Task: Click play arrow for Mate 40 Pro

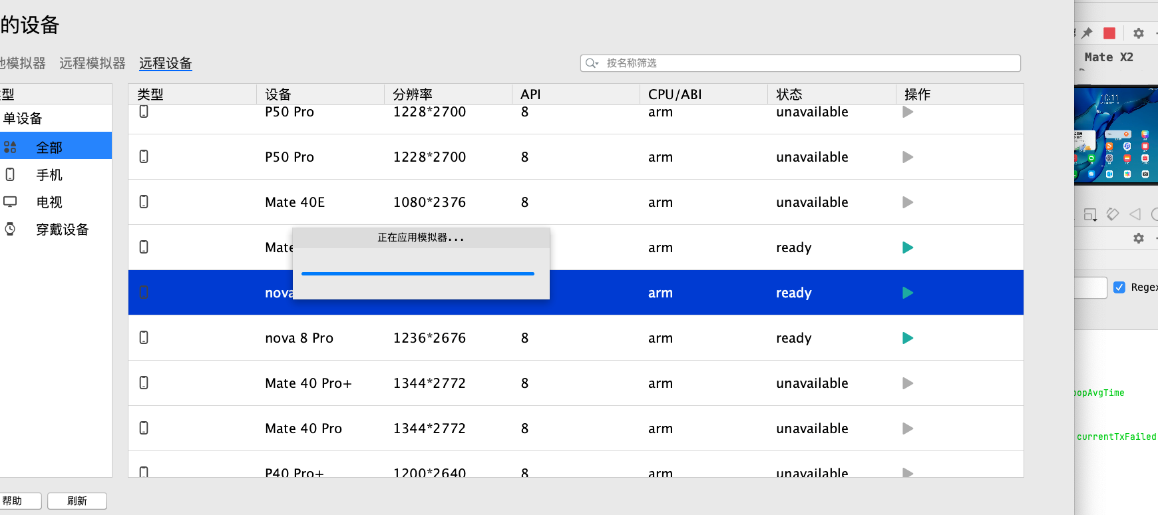Action: point(908,429)
